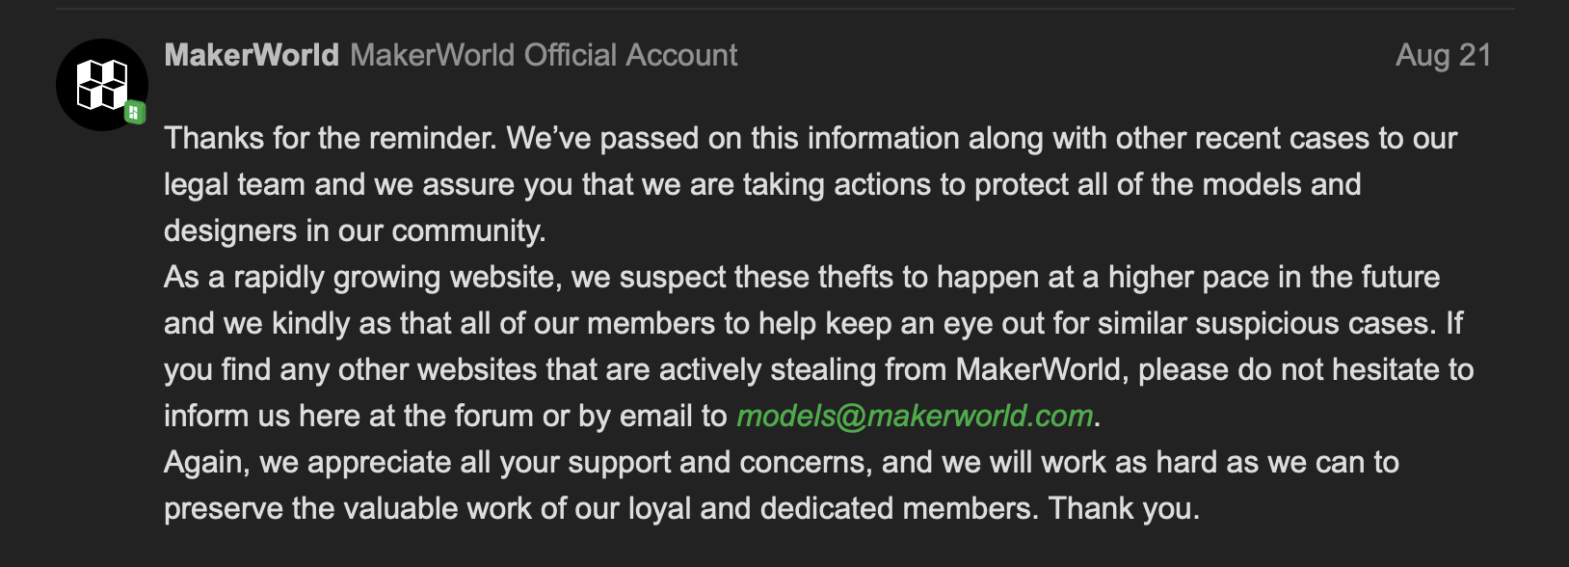Open the MakerWorld username link
1569x567 pixels.
[252, 55]
